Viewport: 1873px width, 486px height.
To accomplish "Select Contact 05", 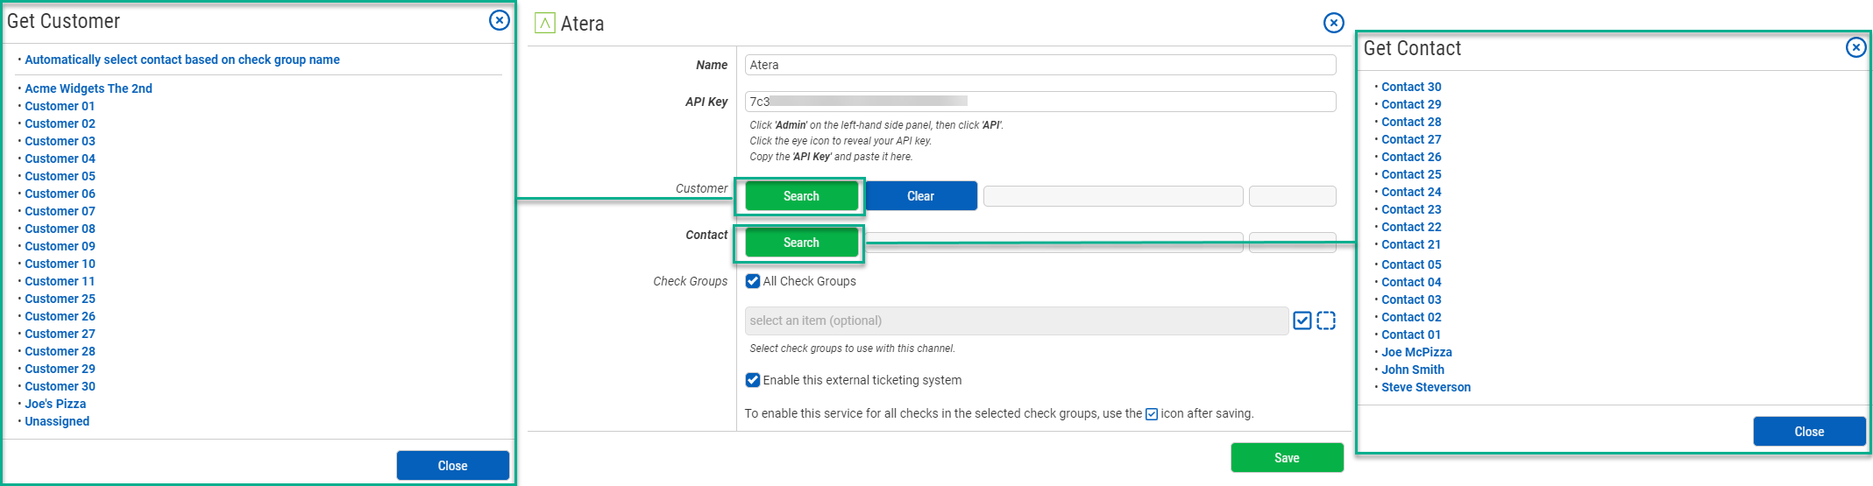I will (1411, 264).
